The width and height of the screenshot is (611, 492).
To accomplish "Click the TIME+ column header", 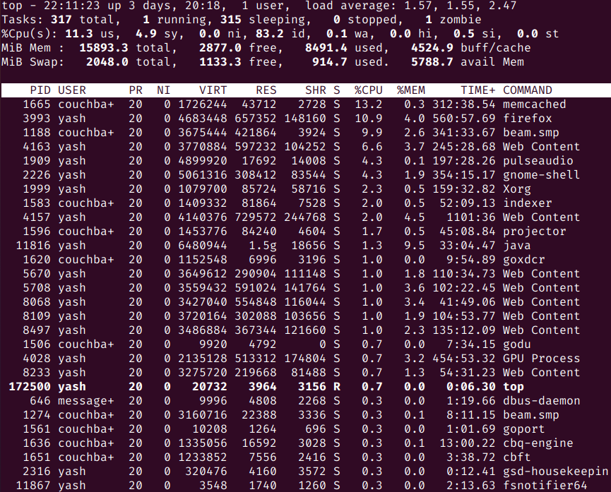I will tap(478, 90).
